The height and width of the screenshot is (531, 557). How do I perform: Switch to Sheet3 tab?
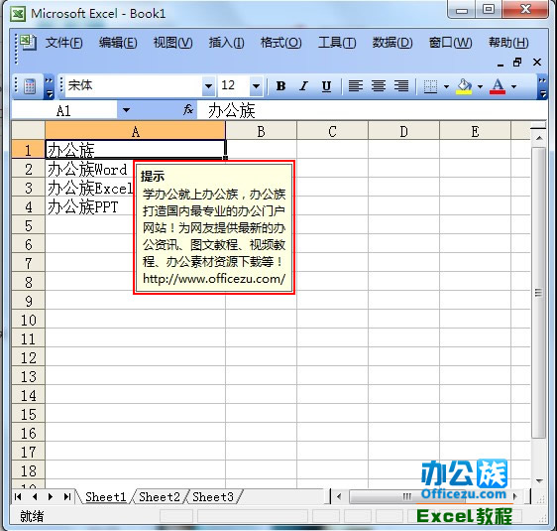point(213,497)
